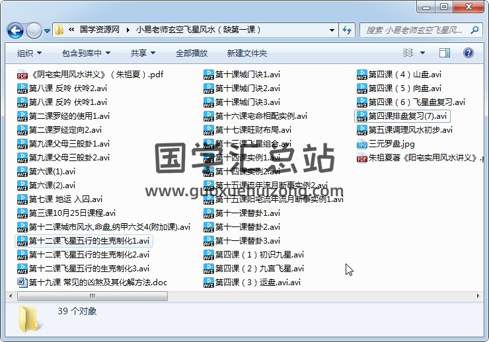Click the scrollbar right arrow
This screenshot has height=342, width=489.
[x=478, y=296]
